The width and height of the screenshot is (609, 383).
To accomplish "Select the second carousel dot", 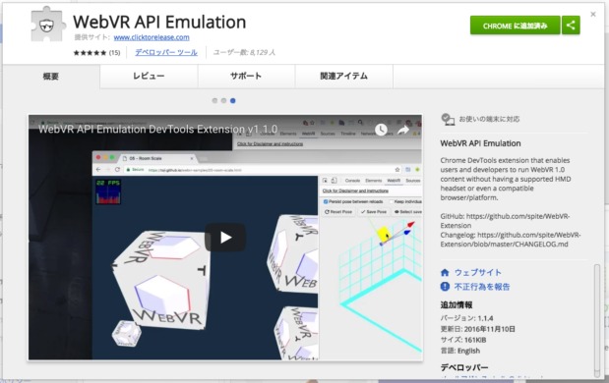I will 223,101.
